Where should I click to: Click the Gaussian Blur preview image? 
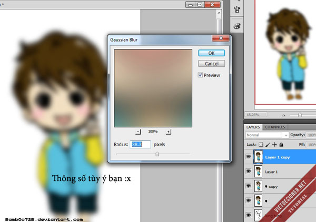153,88
